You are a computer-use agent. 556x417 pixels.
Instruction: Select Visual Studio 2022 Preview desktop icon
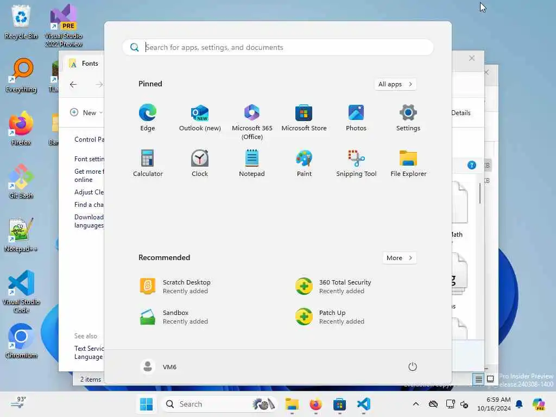pos(64,26)
